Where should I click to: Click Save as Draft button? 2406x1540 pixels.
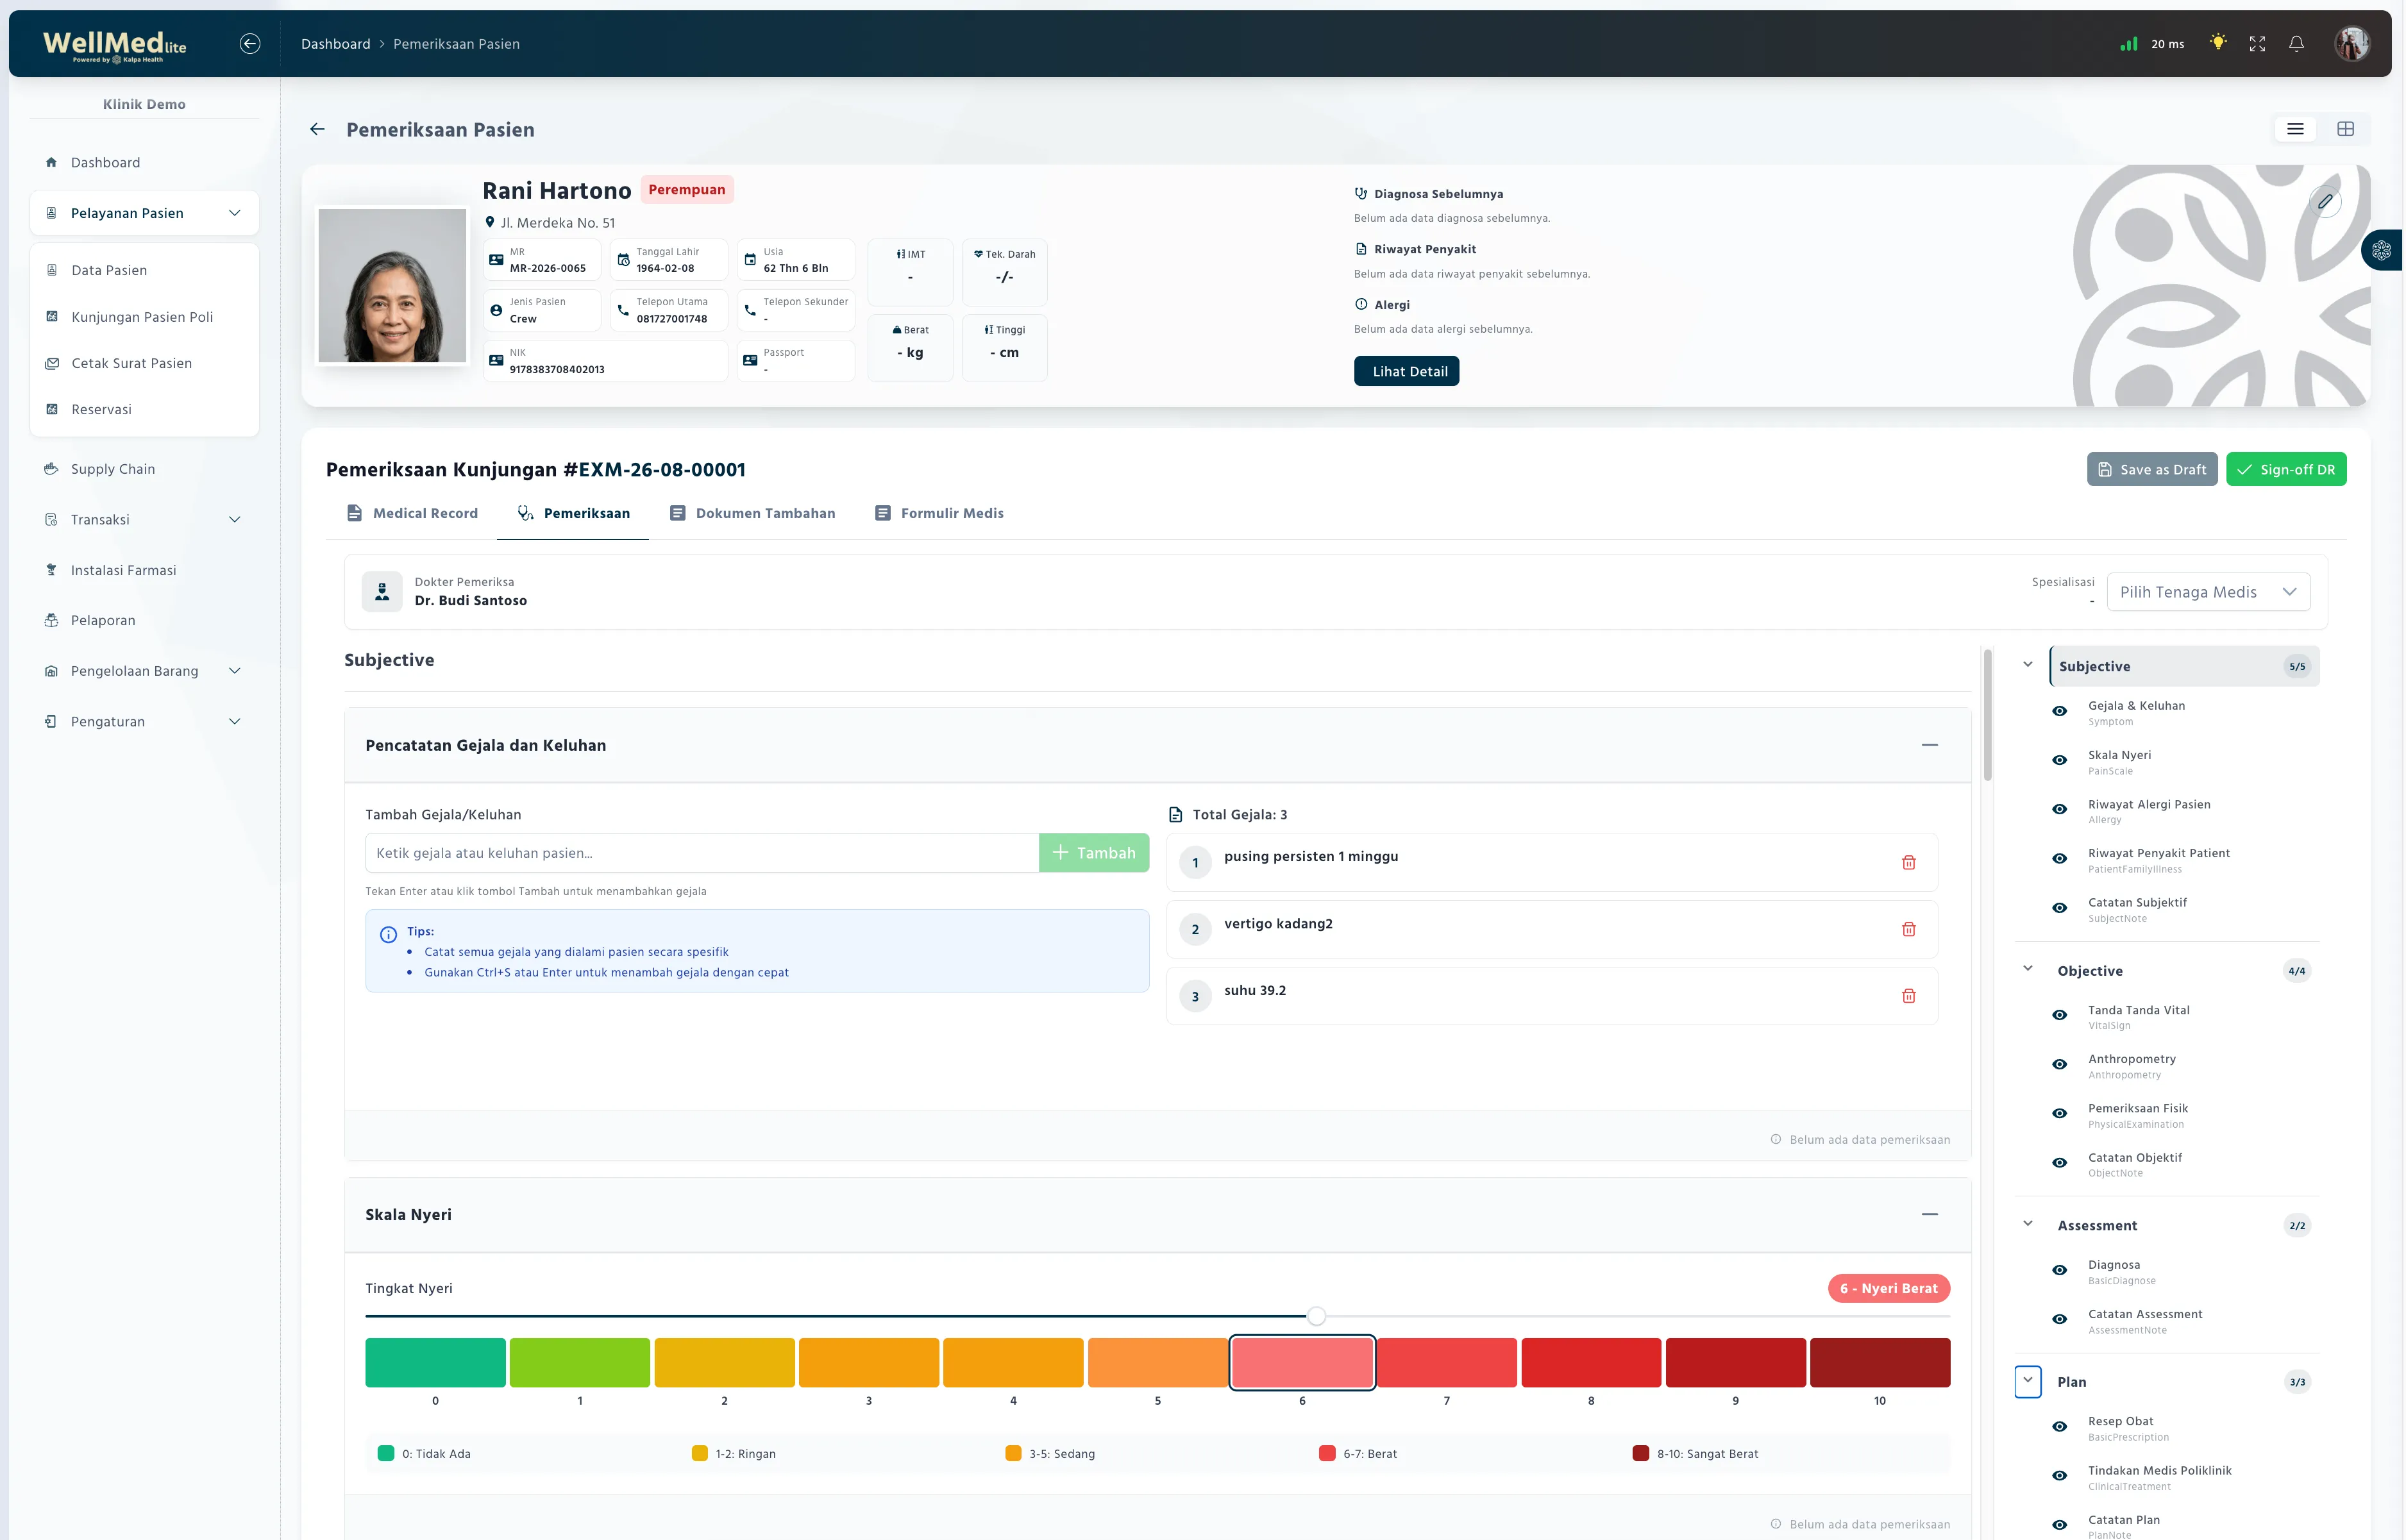click(2152, 469)
